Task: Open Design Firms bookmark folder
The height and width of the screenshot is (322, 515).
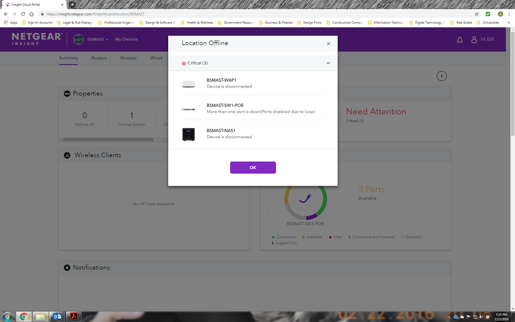Action: (x=310, y=23)
